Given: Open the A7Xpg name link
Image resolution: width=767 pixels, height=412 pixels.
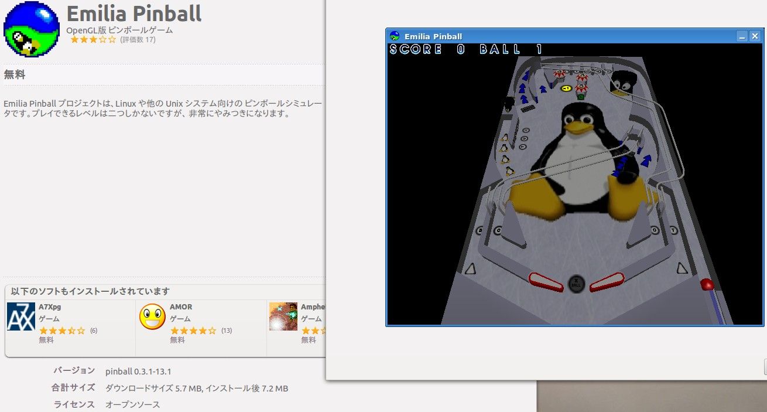Looking at the screenshot, I should 50,307.
